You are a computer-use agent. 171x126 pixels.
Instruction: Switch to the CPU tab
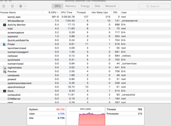pos(57,6)
